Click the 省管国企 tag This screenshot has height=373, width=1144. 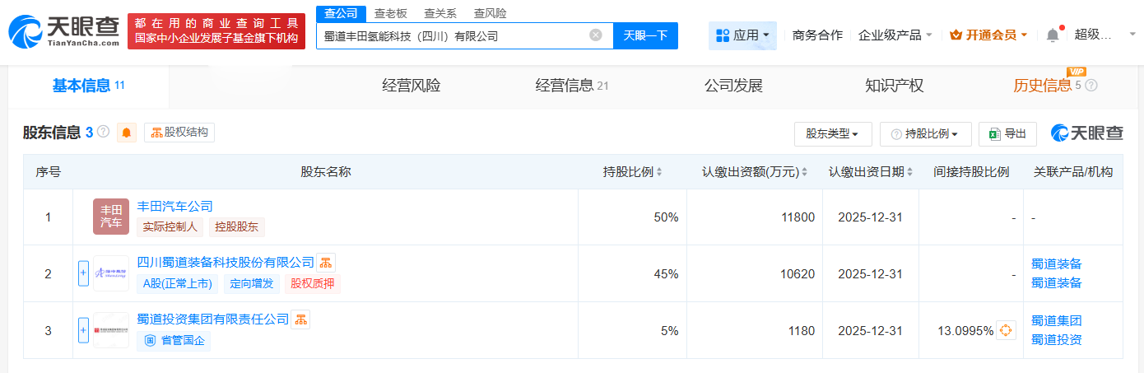pyautogui.click(x=174, y=341)
